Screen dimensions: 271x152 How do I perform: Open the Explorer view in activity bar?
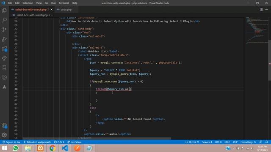click(4, 11)
